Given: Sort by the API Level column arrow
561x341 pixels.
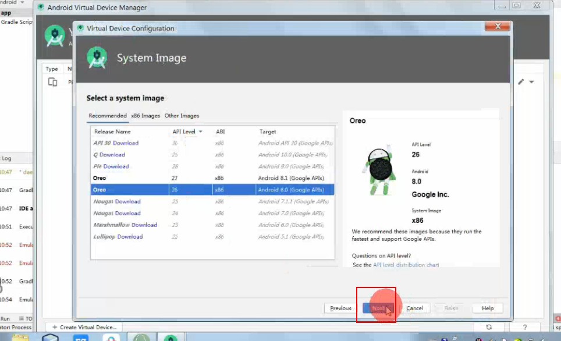Looking at the screenshot, I should coord(201,132).
